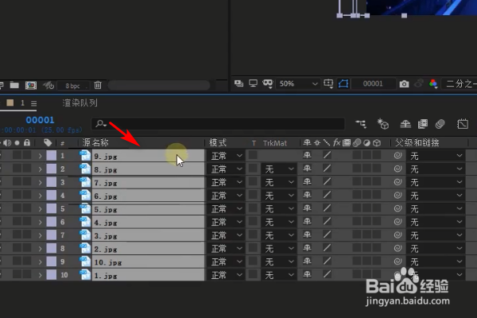Click the 3D layer cube column icon

pos(377,143)
